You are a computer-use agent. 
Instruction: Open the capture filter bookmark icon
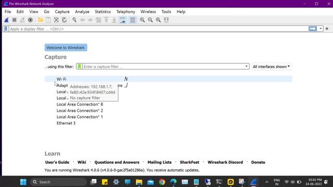click(x=79, y=66)
